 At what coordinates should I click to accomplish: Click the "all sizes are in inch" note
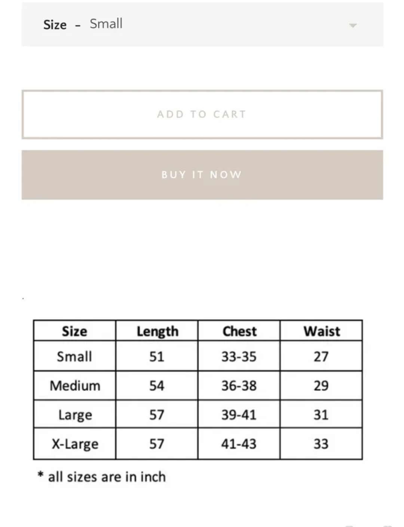tap(102, 477)
